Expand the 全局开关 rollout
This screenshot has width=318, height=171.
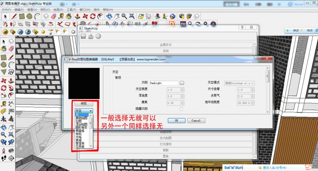coord(166,45)
